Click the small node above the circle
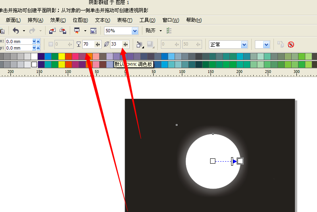Viewport: 317px width, 212px height. coord(213,134)
